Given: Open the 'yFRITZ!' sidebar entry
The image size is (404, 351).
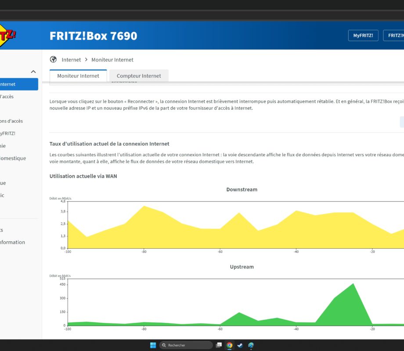Looking at the screenshot, I should coord(8,133).
